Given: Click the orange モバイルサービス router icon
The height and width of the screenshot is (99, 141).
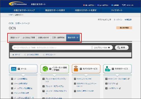Looking at the screenshot, I should 76,69.
